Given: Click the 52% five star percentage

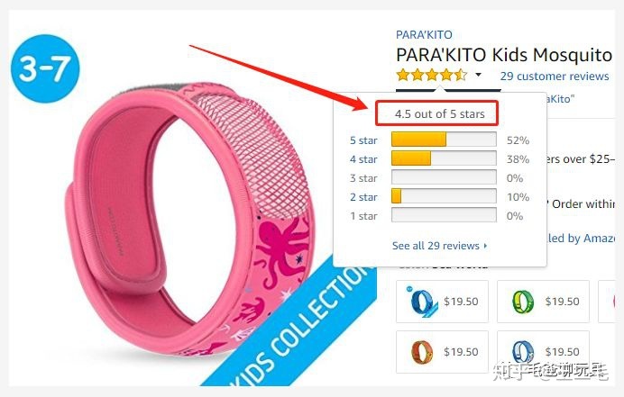Looking at the screenshot, I should (518, 140).
